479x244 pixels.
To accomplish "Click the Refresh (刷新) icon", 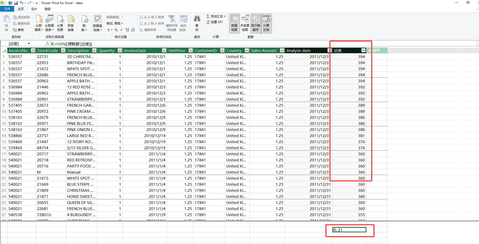I will tap(84, 23).
